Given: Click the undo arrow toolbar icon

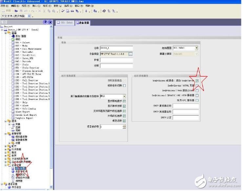Looking at the screenshot, I should [x=26, y=11].
